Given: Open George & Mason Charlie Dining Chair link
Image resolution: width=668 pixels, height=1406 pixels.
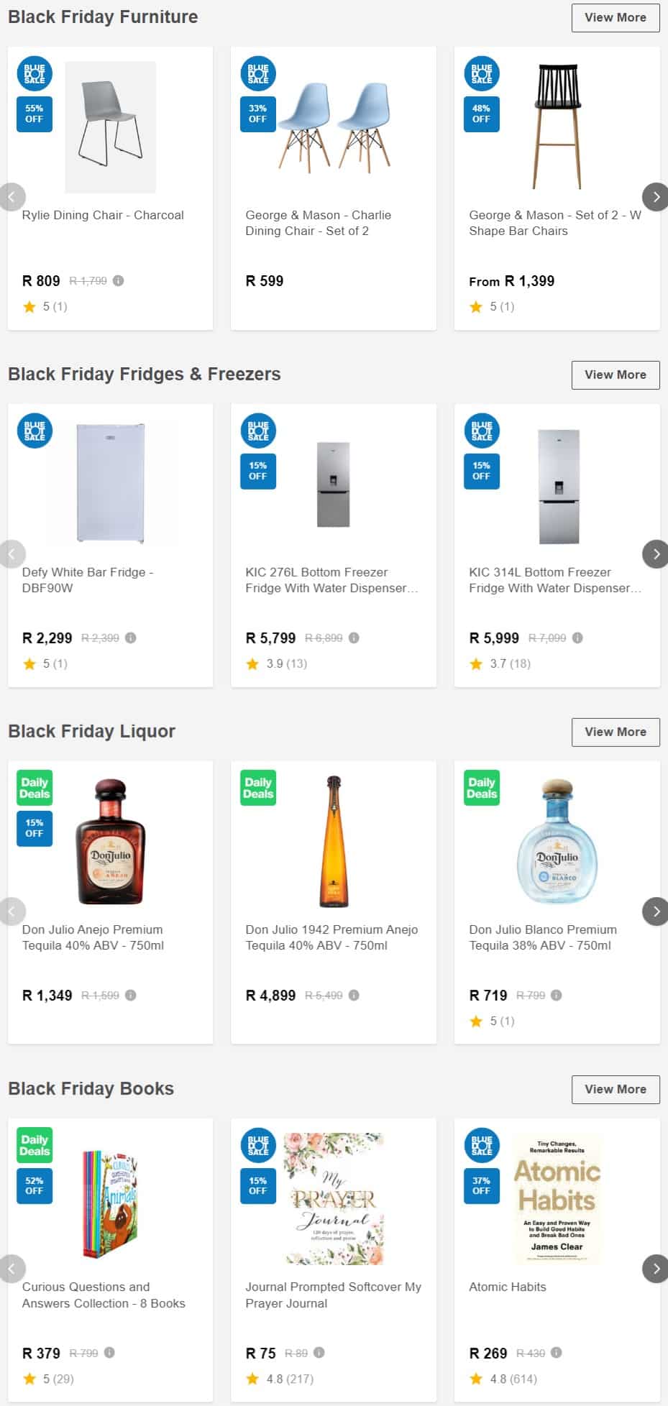Looking at the screenshot, I should click(319, 223).
